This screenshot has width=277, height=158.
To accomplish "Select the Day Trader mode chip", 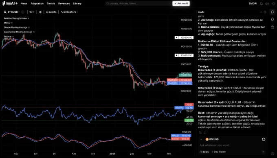I will (219, 151).
